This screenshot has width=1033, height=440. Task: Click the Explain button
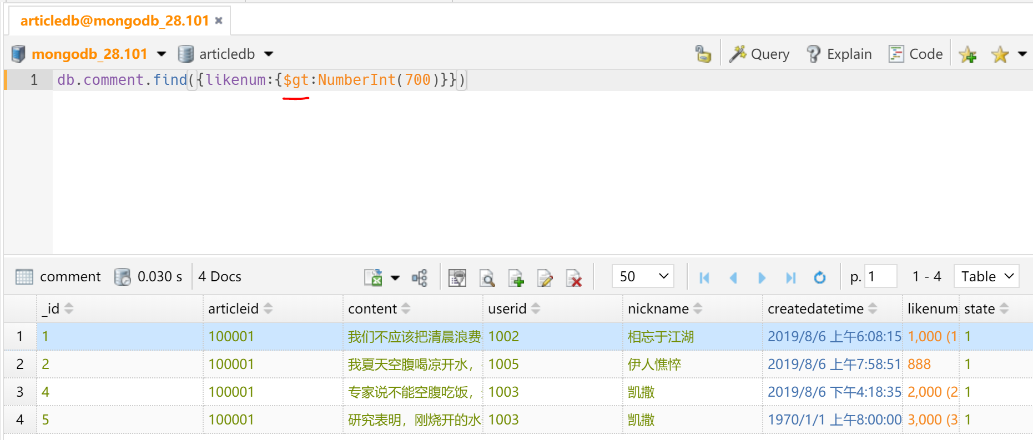tap(839, 54)
